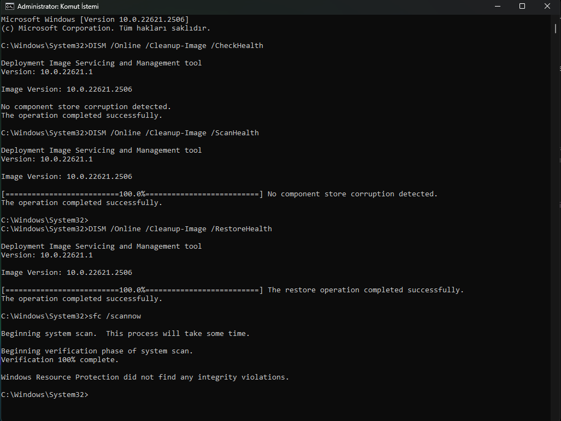Click the ScanHealth 100.0% progress bar
Viewport: 561px width, 421px height.
[132, 194]
